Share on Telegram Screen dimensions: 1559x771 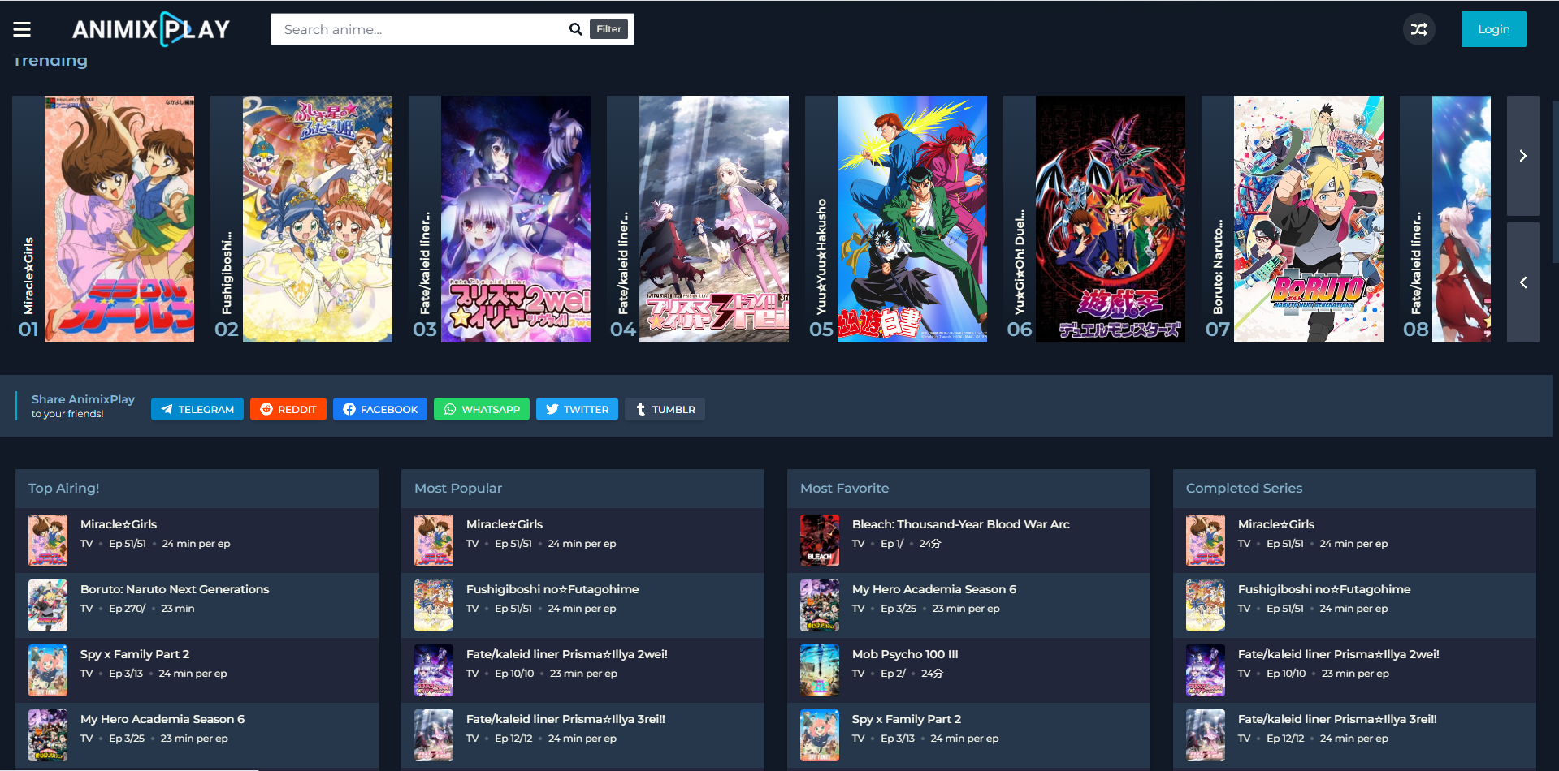[198, 409]
